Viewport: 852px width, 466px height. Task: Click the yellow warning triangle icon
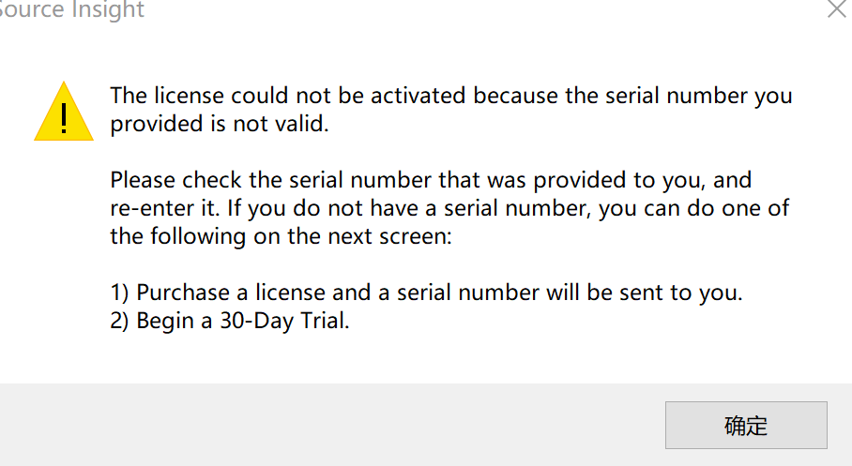pos(64,112)
